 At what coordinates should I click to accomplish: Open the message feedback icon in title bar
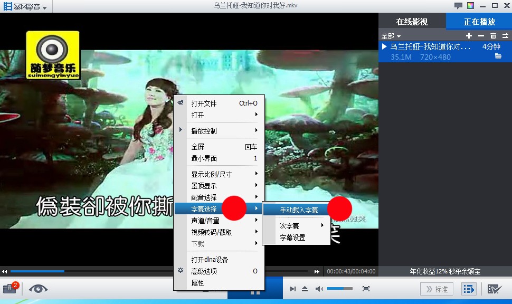click(x=458, y=6)
